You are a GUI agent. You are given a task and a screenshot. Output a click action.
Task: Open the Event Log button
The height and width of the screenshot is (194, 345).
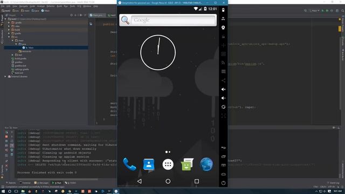point(333,183)
